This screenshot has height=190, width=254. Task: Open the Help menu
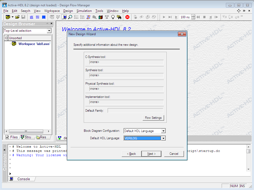[125, 11]
